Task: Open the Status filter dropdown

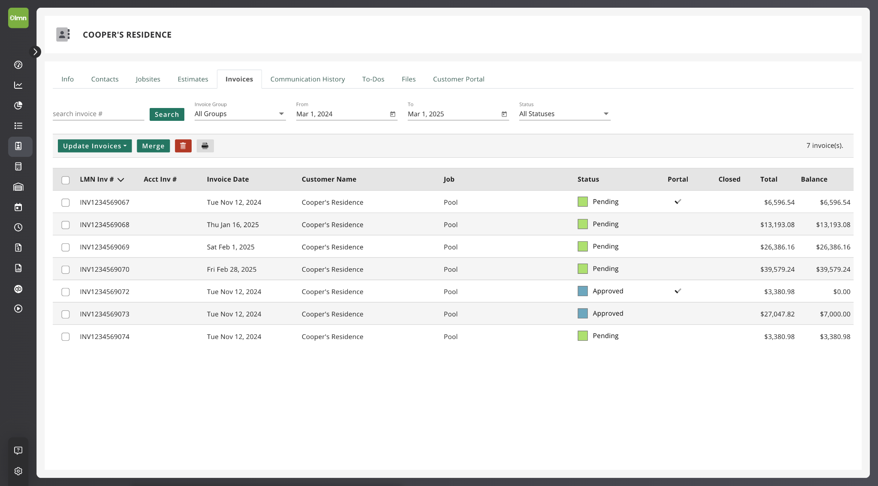Action: 565,114
